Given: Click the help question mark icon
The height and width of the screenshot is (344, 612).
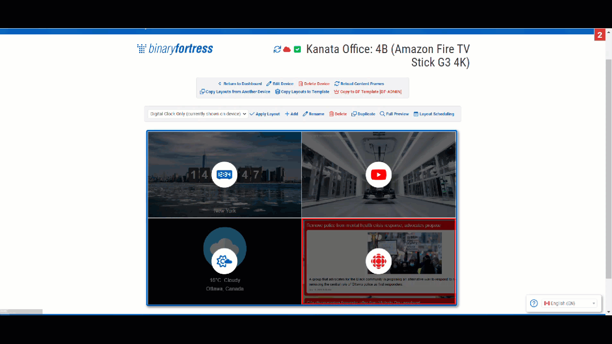Looking at the screenshot, I should pyautogui.click(x=534, y=303).
